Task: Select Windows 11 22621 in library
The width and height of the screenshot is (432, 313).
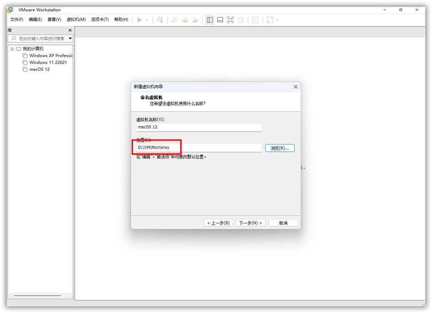Action: pyautogui.click(x=48, y=62)
